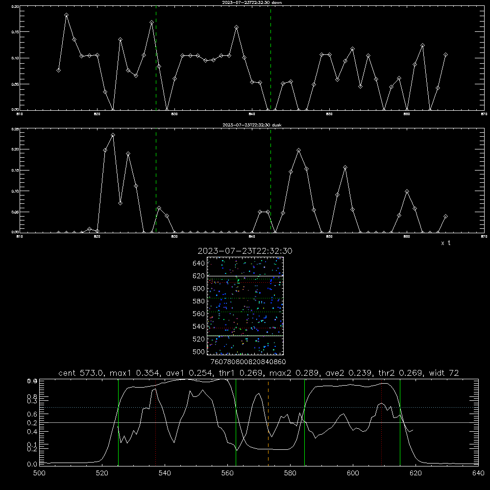Image resolution: width=490 pixels, height=490 pixels.
Task: Click the right green dashed line in dawn plot
Action: (270, 59)
